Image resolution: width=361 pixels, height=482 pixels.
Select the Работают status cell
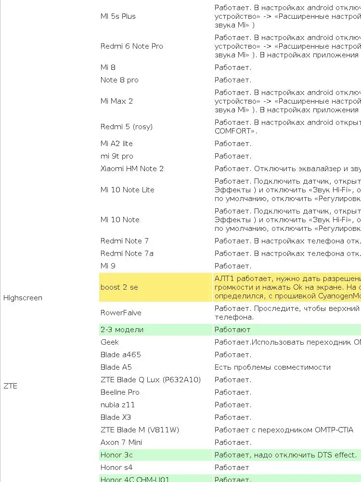(287, 330)
